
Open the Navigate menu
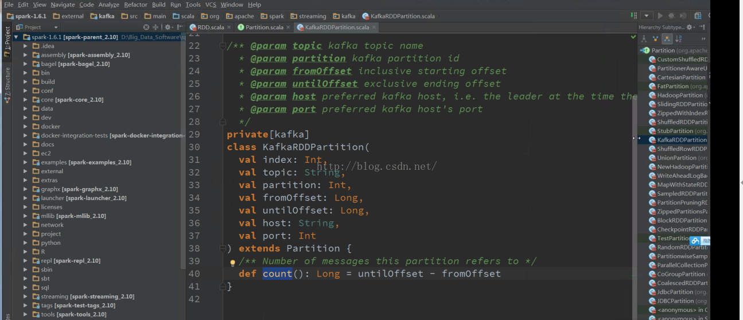63,5
